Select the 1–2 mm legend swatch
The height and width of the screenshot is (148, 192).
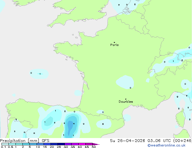tap(19, 144)
